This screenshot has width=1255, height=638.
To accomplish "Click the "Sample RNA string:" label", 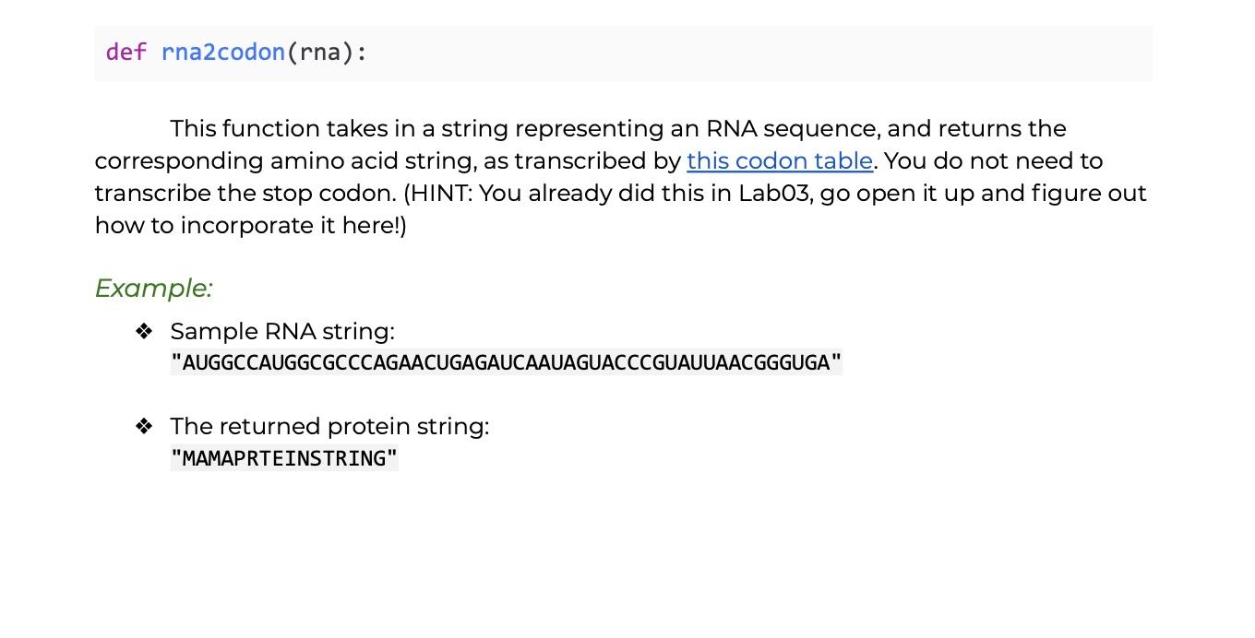I will coord(282,331).
